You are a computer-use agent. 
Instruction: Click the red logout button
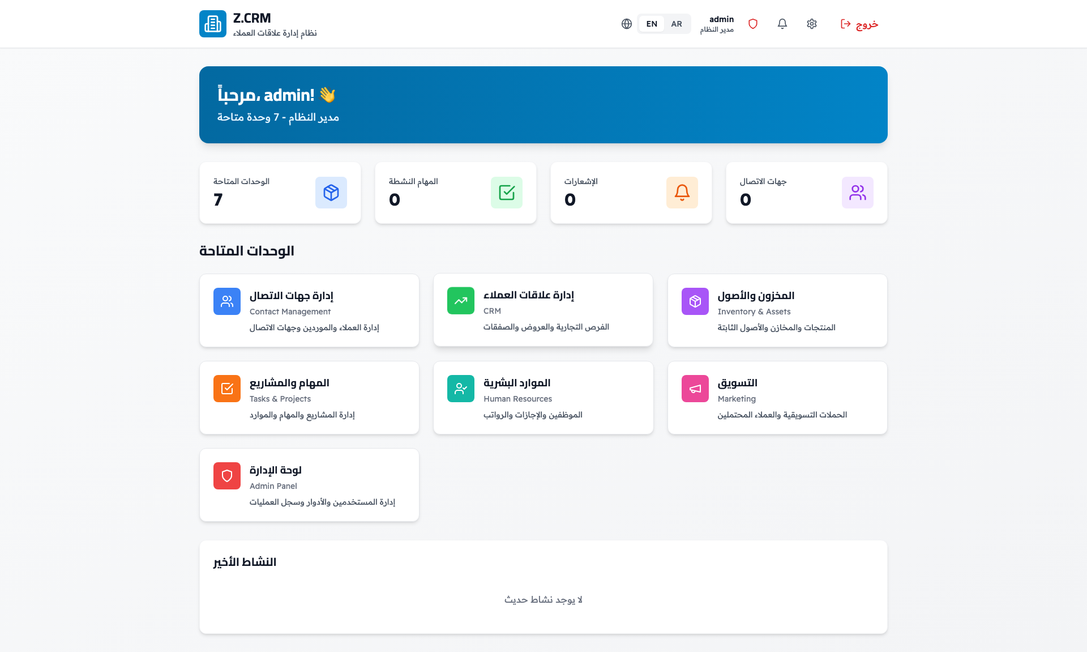pos(859,24)
